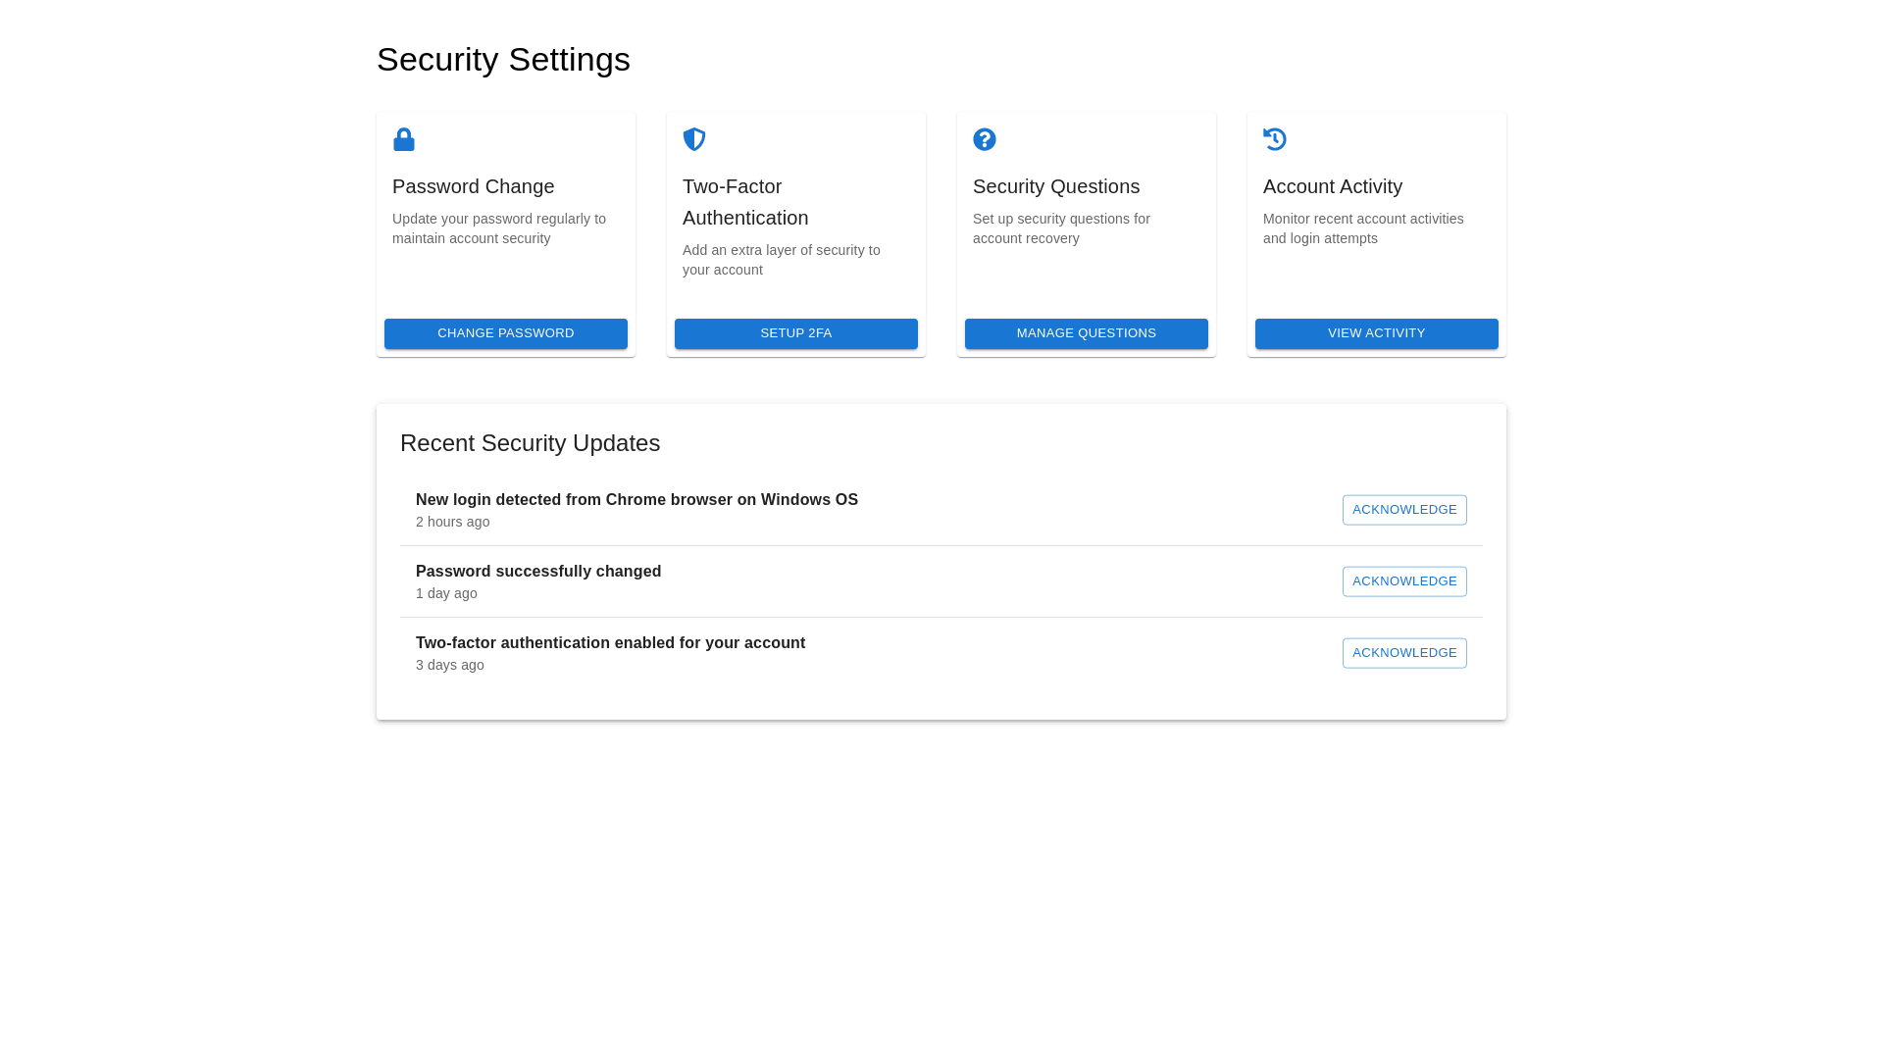The height and width of the screenshot is (1059, 1883).
Task: Acknowledge the two-factor enabled update
Action: click(x=1403, y=653)
